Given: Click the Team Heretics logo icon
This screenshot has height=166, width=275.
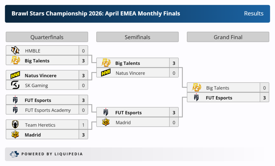Looking at the screenshot, I should click(x=15, y=125).
